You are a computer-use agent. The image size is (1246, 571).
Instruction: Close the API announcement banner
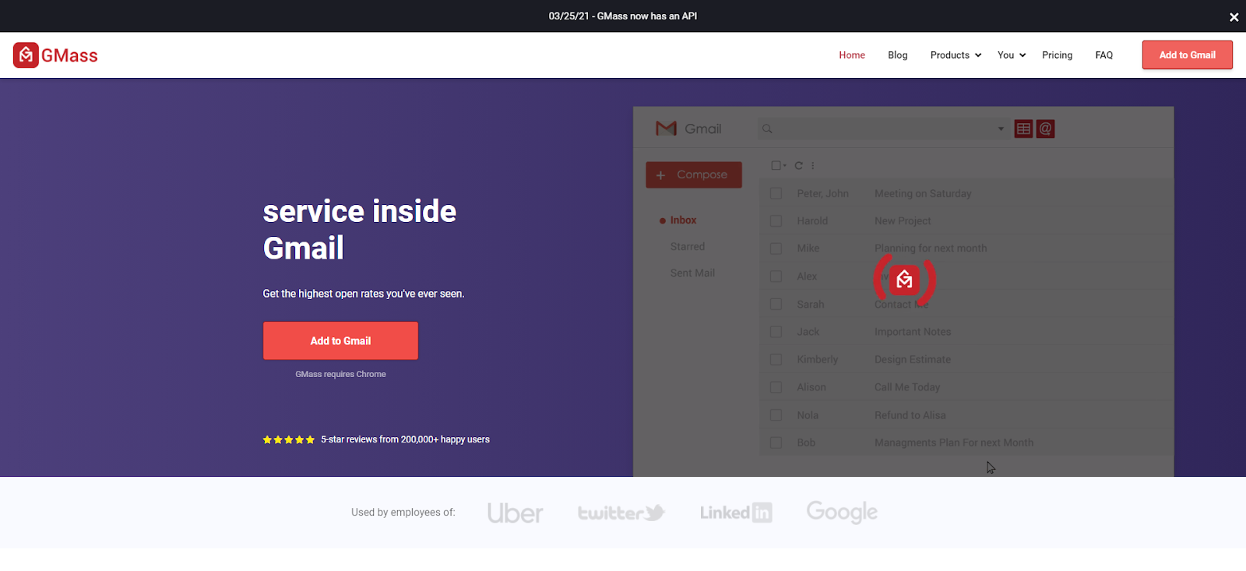pos(1234,16)
